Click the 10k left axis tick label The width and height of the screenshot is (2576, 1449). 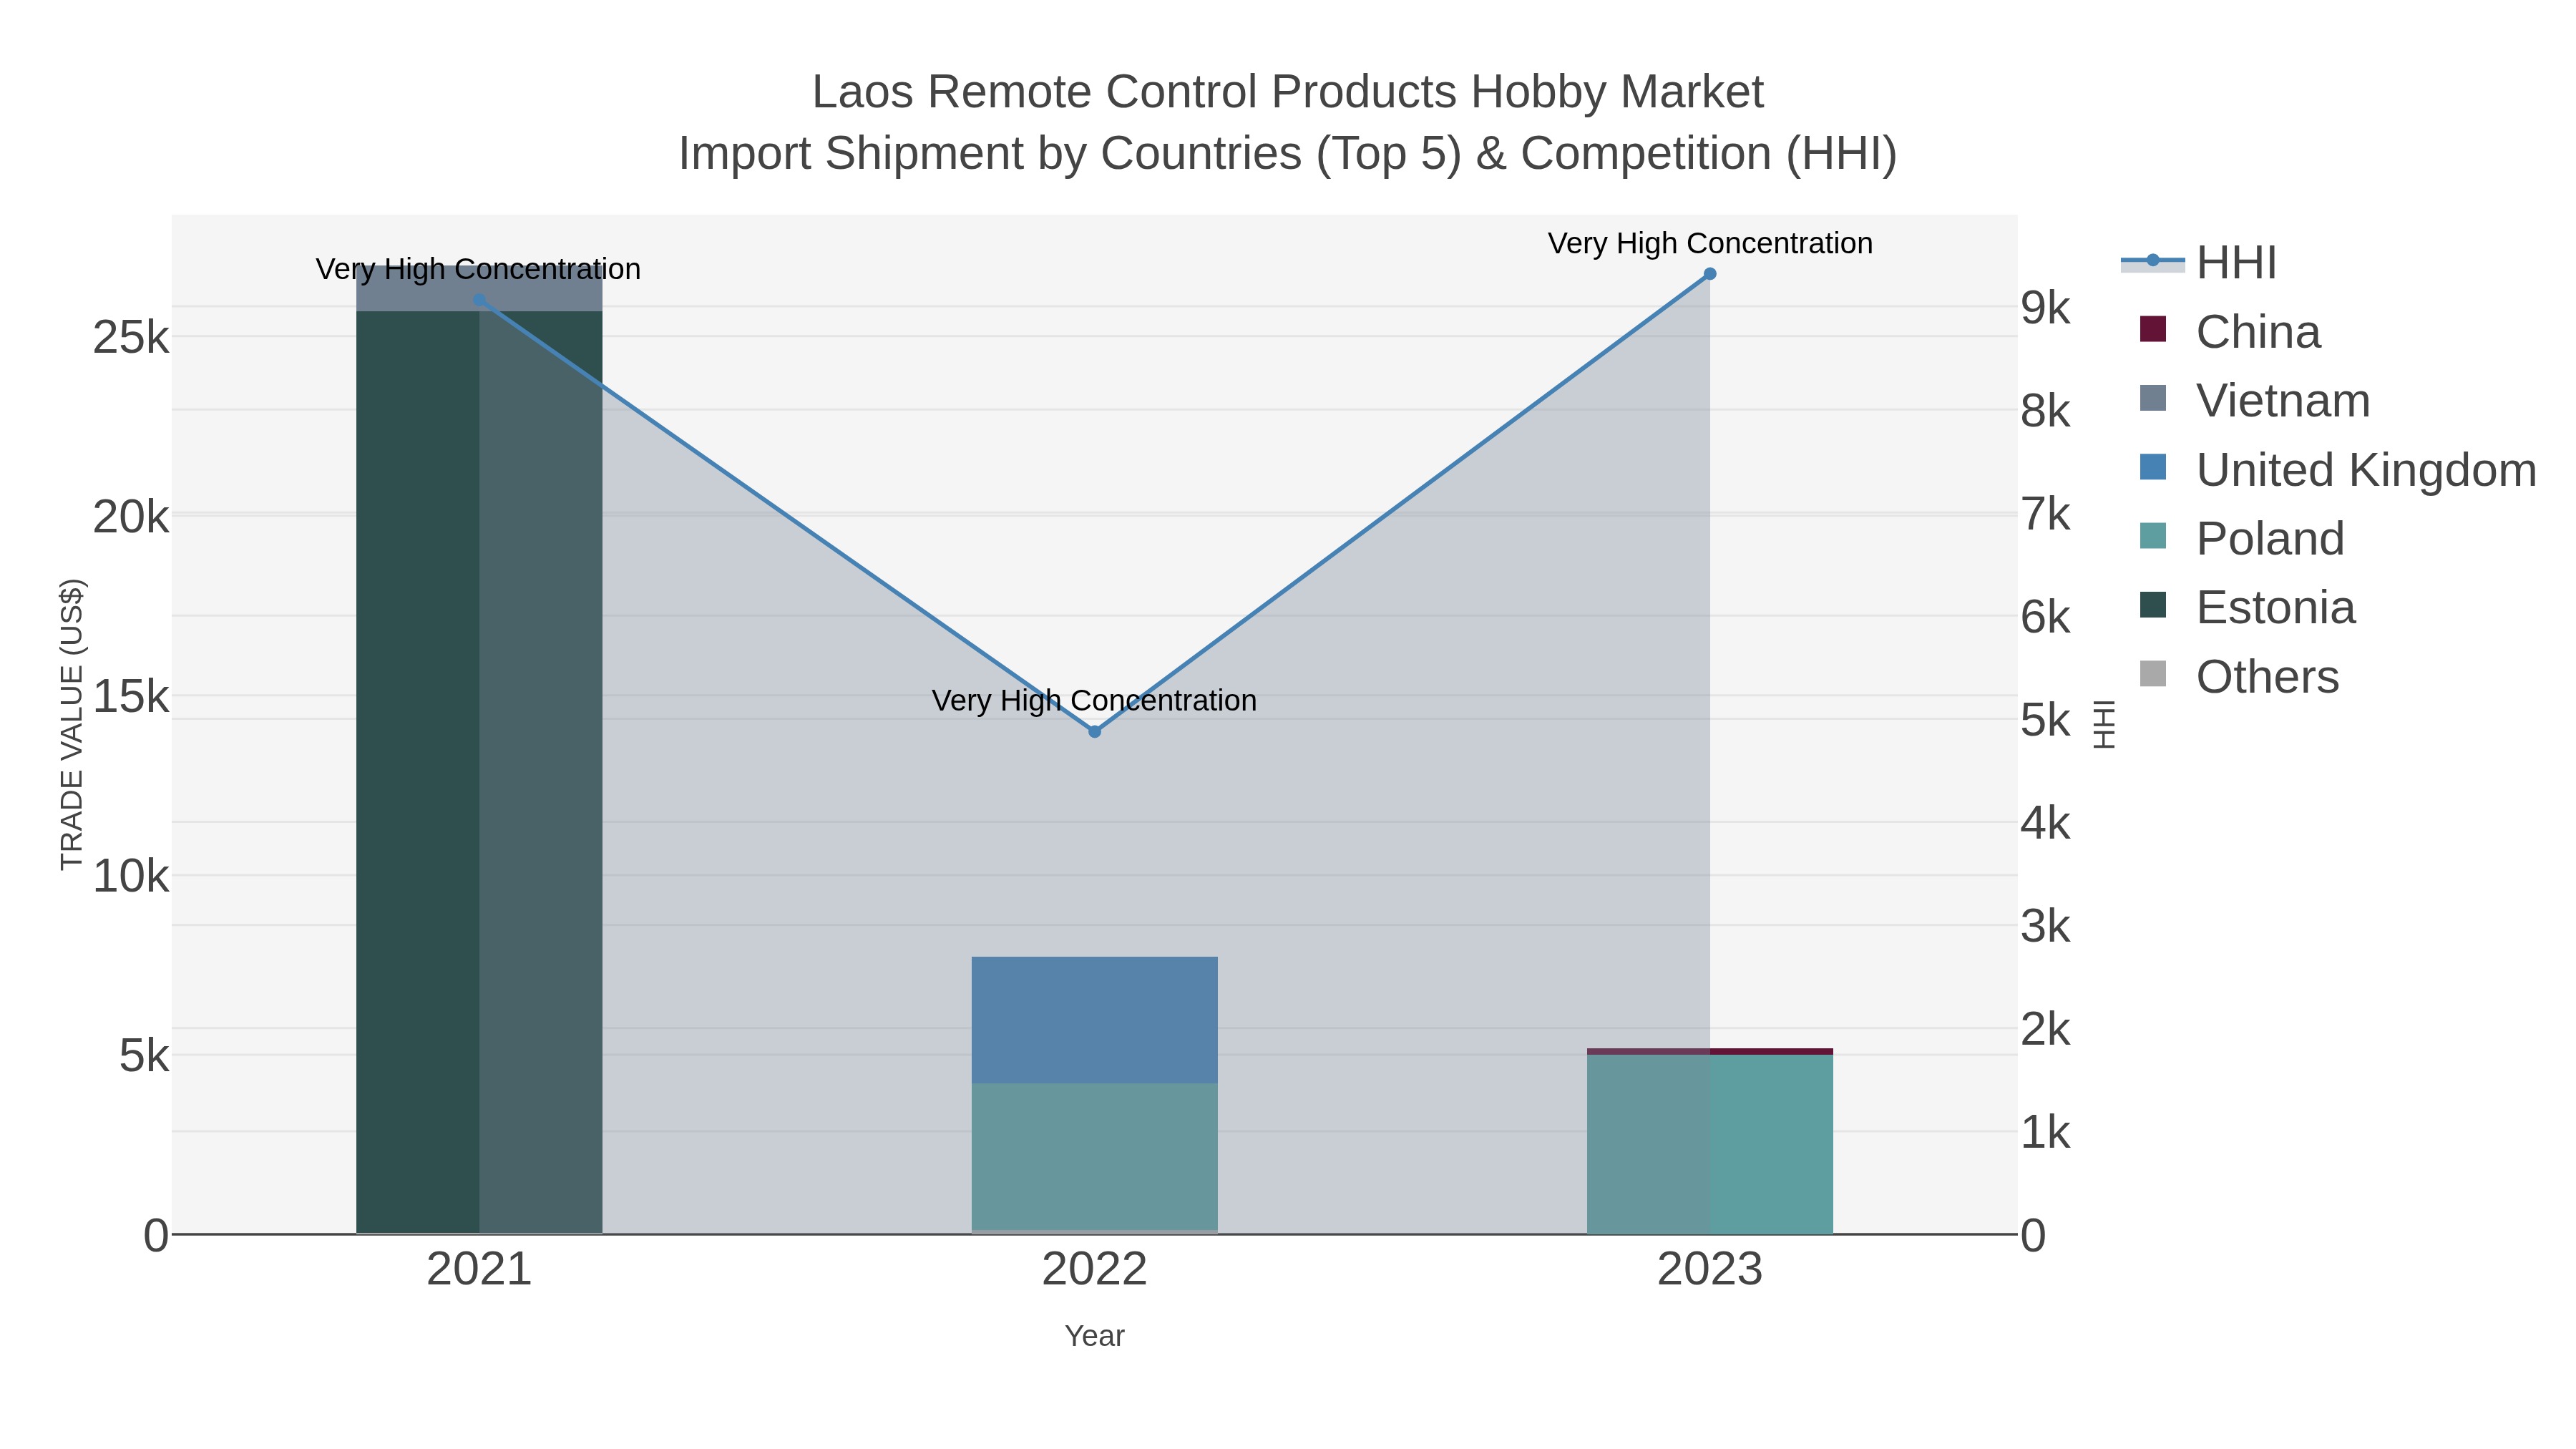131,877
